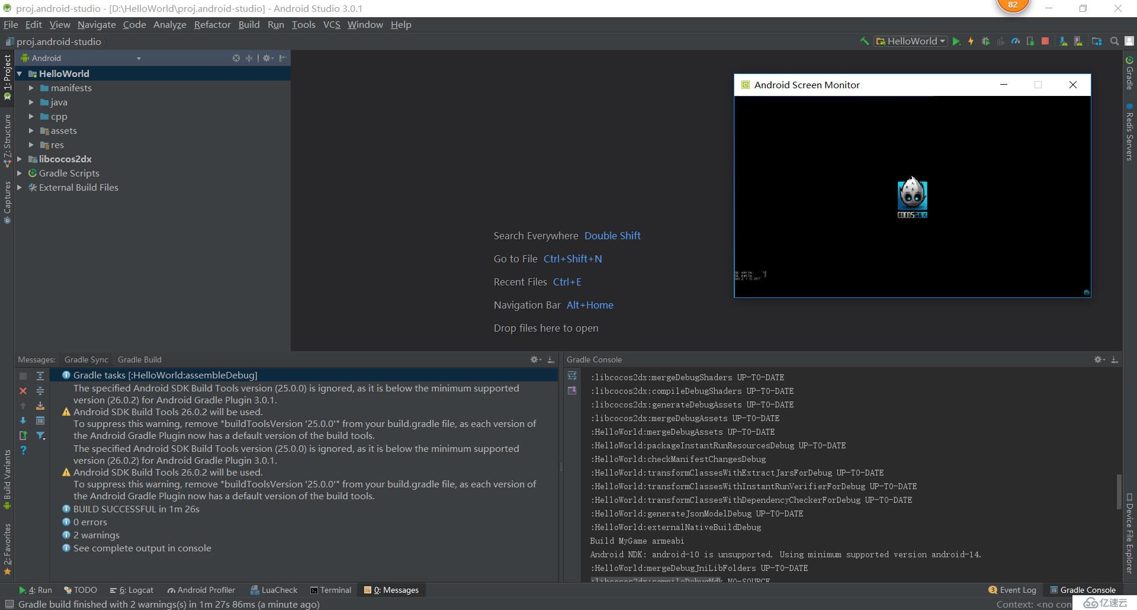The width and height of the screenshot is (1137, 610).
Task: Select "See complete output in console" message
Action: (x=142, y=548)
